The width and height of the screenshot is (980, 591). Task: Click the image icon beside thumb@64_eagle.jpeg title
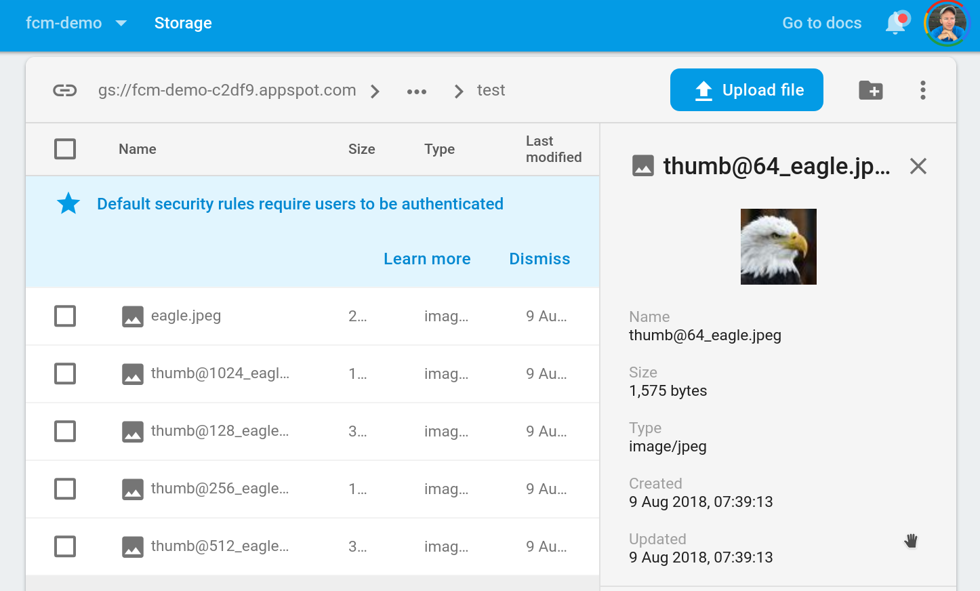click(x=642, y=165)
